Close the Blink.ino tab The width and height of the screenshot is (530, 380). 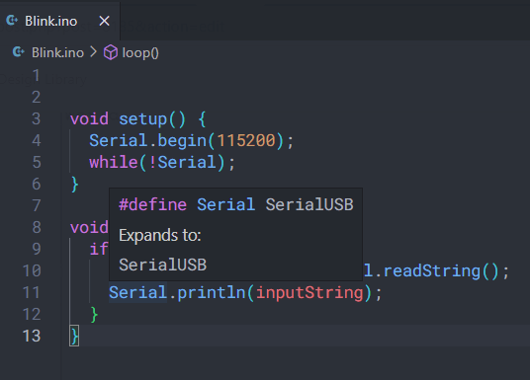tap(104, 21)
